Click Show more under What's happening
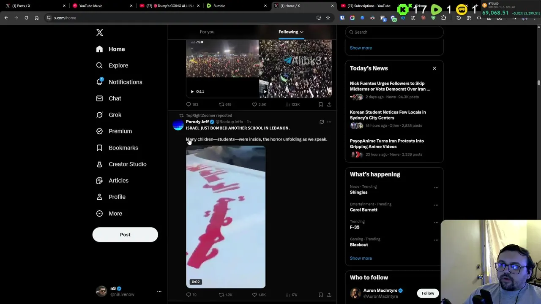 (361, 258)
